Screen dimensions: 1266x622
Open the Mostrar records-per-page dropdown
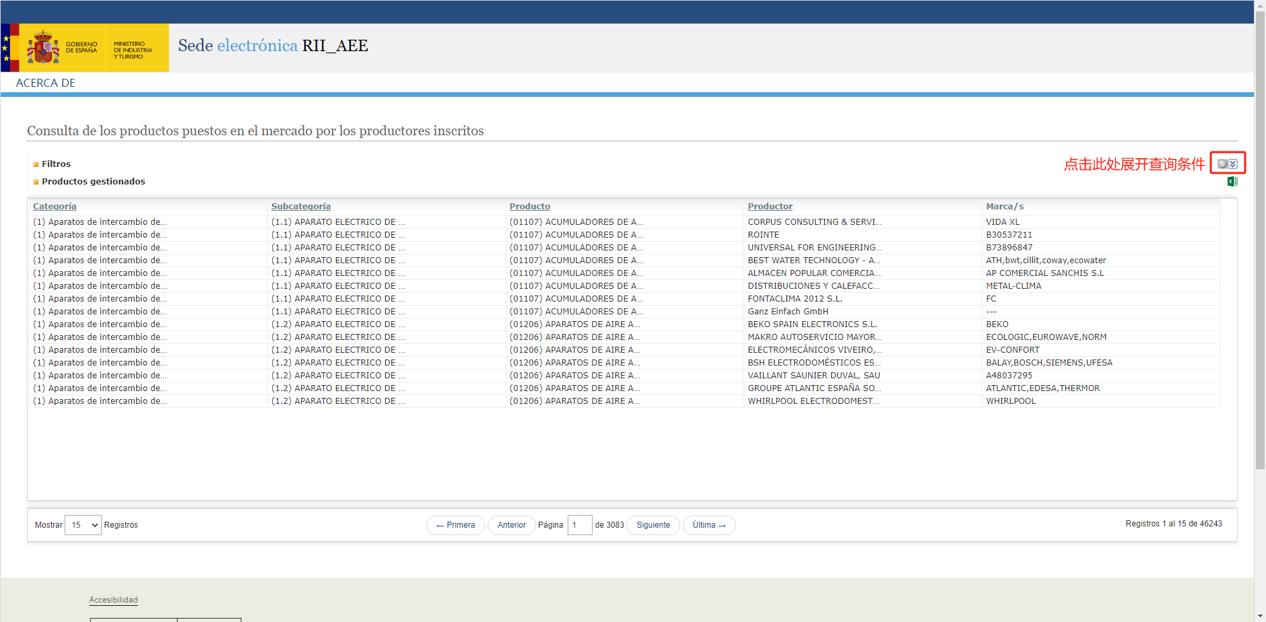click(x=83, y=525)
